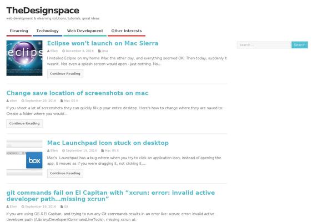The height and width of the screenshot is (222, 333).
Task: Click the September 20, 2016 date link
Action: (41, 100)
